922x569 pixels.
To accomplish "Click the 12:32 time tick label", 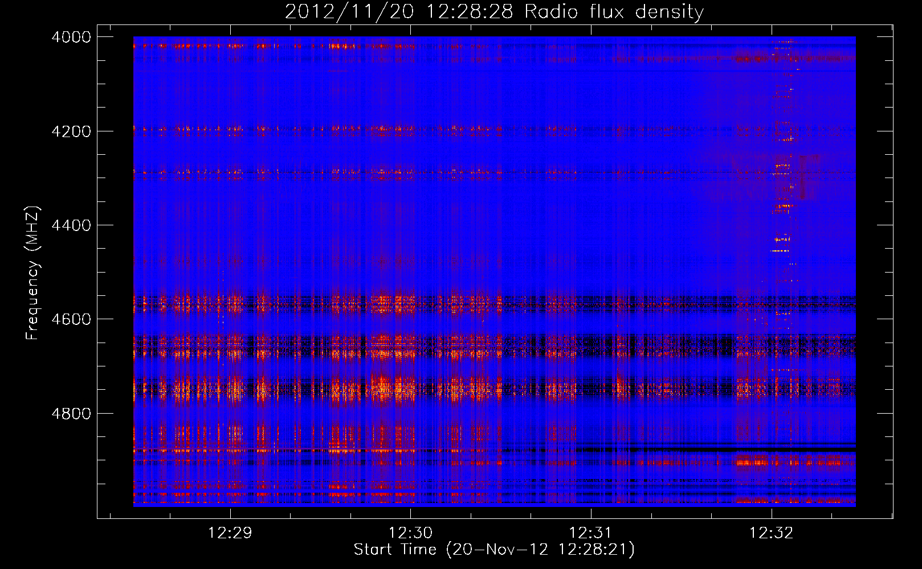I will (x=771, y=533).
